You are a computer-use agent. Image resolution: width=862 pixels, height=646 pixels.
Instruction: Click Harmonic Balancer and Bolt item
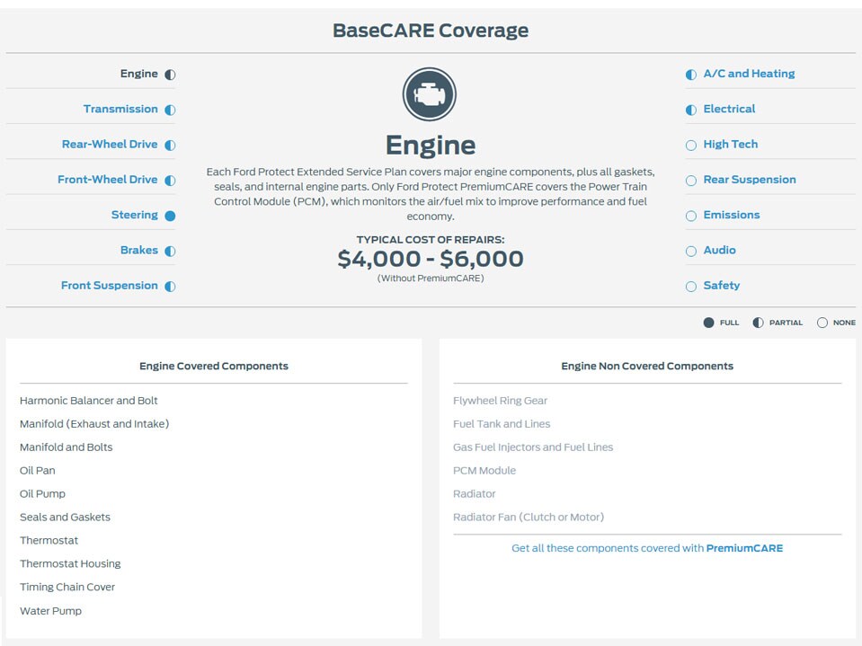(x=88, y=401)
